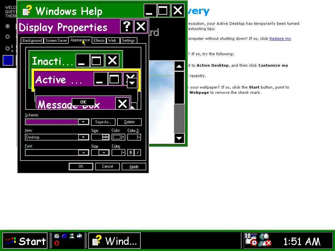
Task: Follow the 'Restore my' hyperlink
Action: [280, 39]
